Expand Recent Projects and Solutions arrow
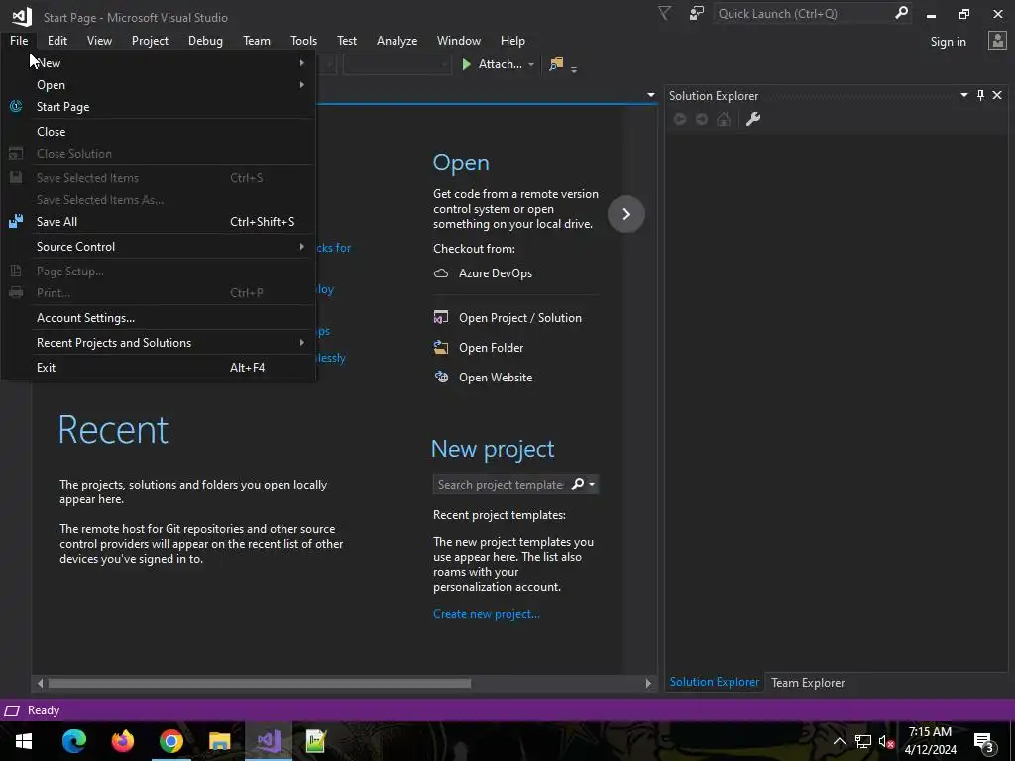This screenshot has height=761, width=1015. (x=301, y=342)
